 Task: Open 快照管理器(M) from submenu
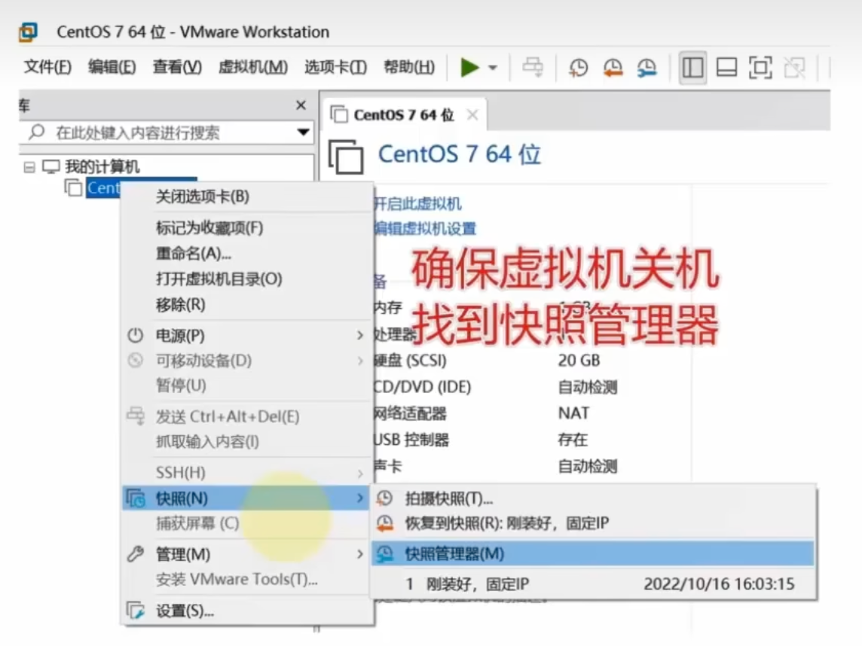tap(593, 553)
